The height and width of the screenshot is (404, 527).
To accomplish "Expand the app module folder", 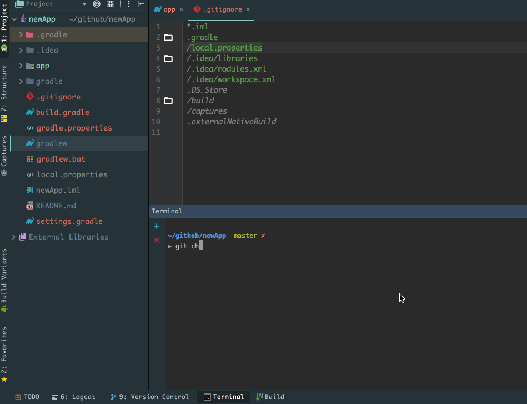I will (21, 66).
